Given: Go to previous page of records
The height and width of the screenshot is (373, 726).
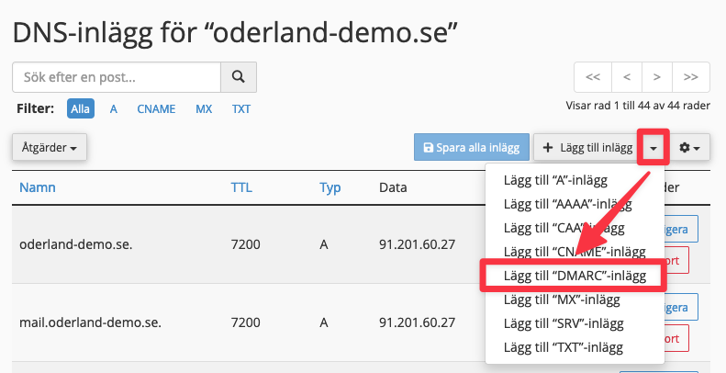Looking at the screenshot, I should [x=627, y=77].
